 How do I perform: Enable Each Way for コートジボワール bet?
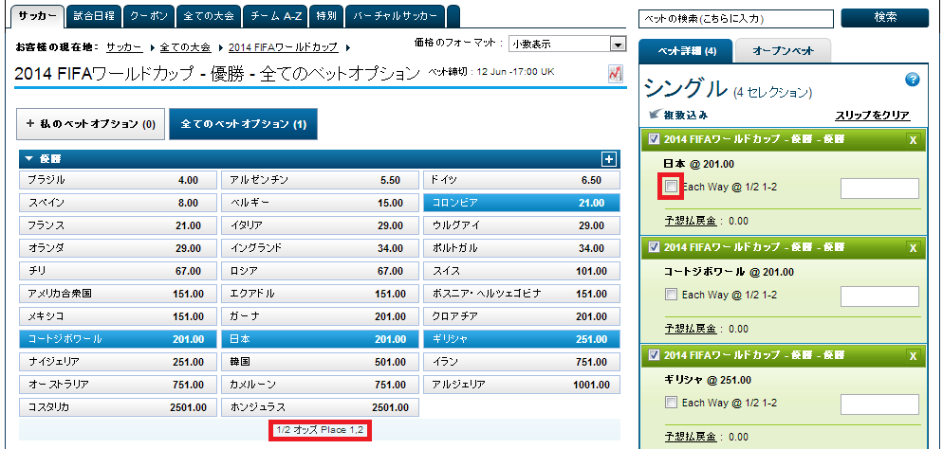point(671,295)
